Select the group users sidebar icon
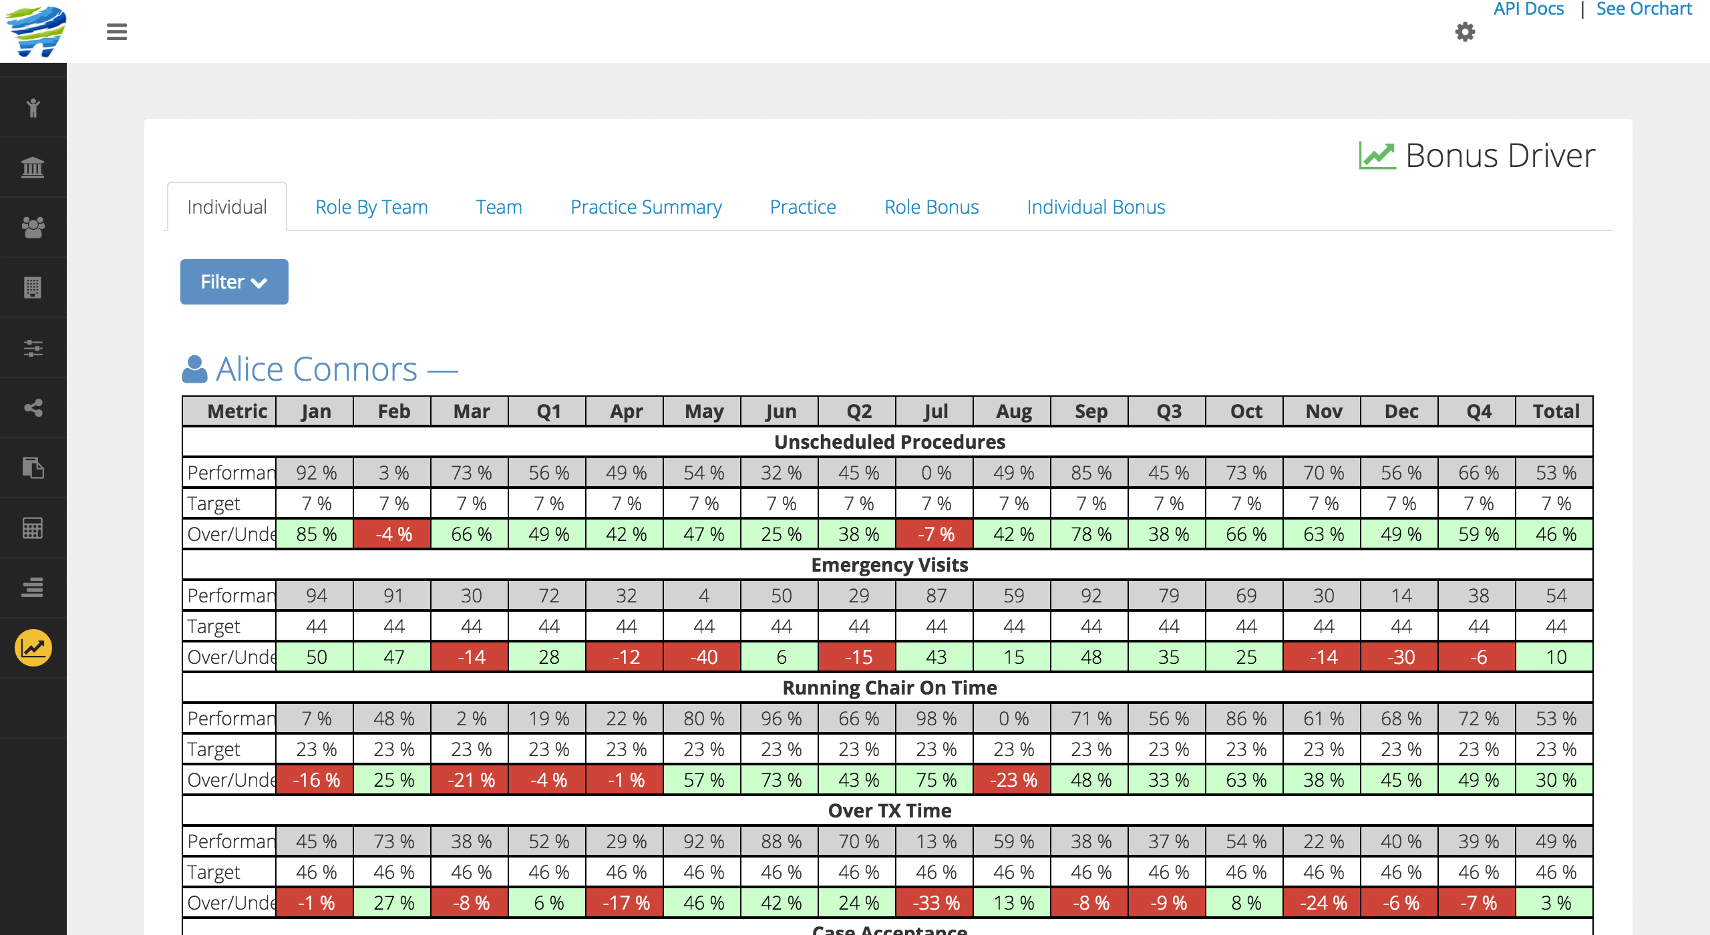1710x935 pixels. [33, 227]
